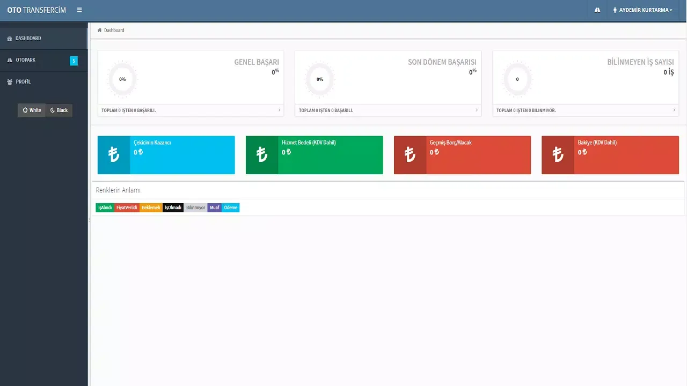Click the red FiyatVerildi color label

pos(127,207)
